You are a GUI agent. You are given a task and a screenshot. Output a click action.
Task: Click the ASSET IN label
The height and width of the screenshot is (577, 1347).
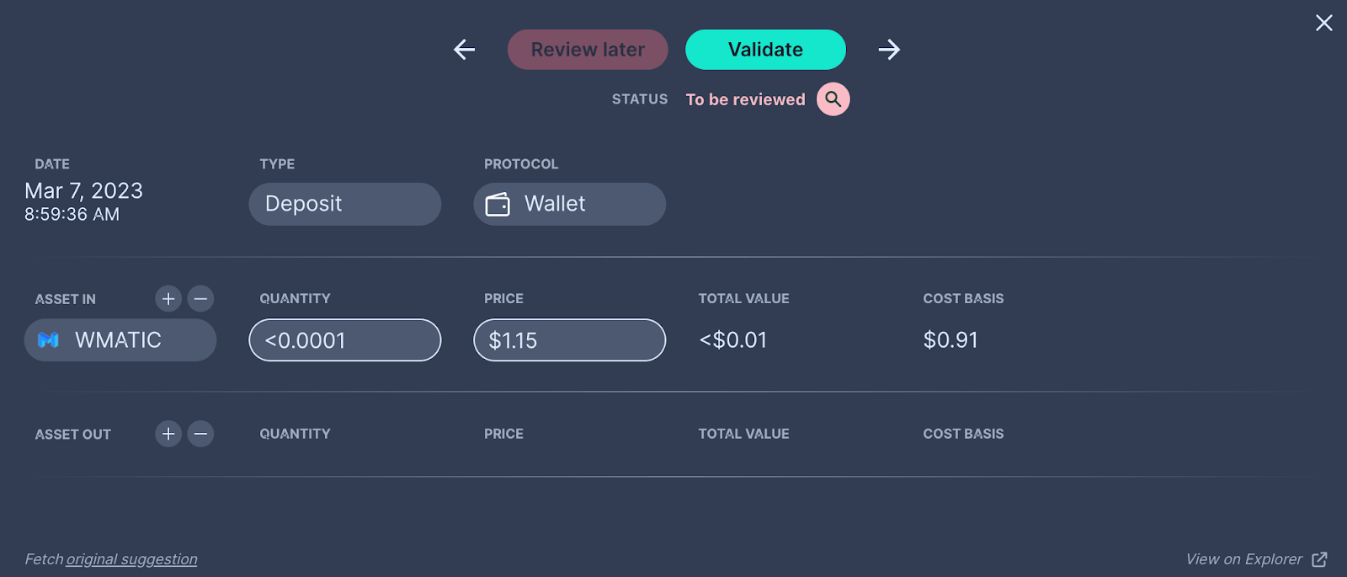[66, 299]
